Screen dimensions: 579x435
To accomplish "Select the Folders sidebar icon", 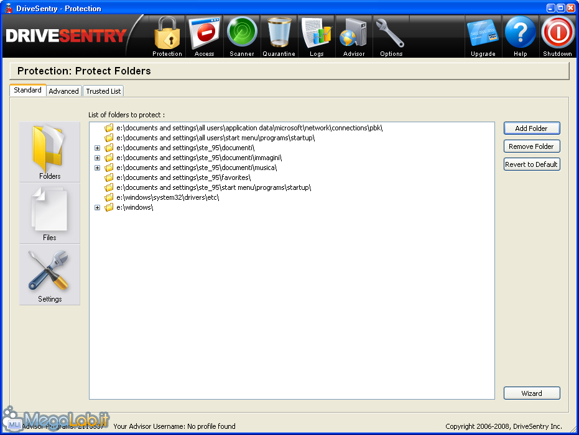I will [50, 152].
